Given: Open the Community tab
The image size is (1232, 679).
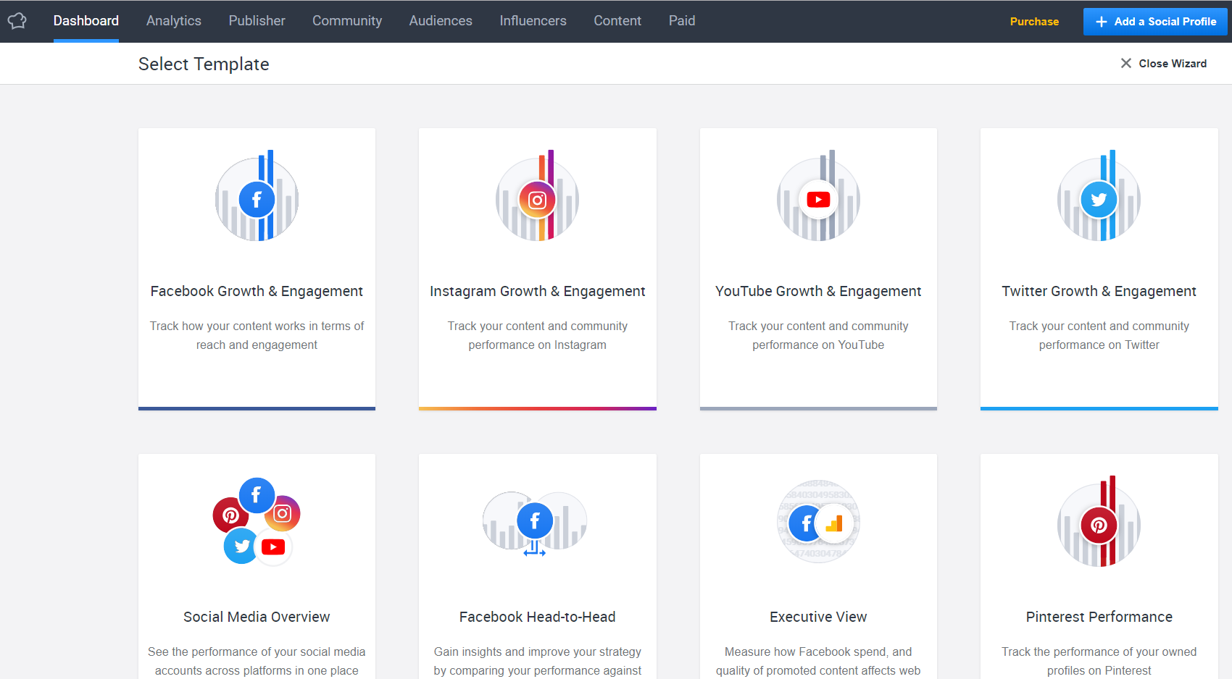Looking at the screenshot, I should tap(347, 21).
